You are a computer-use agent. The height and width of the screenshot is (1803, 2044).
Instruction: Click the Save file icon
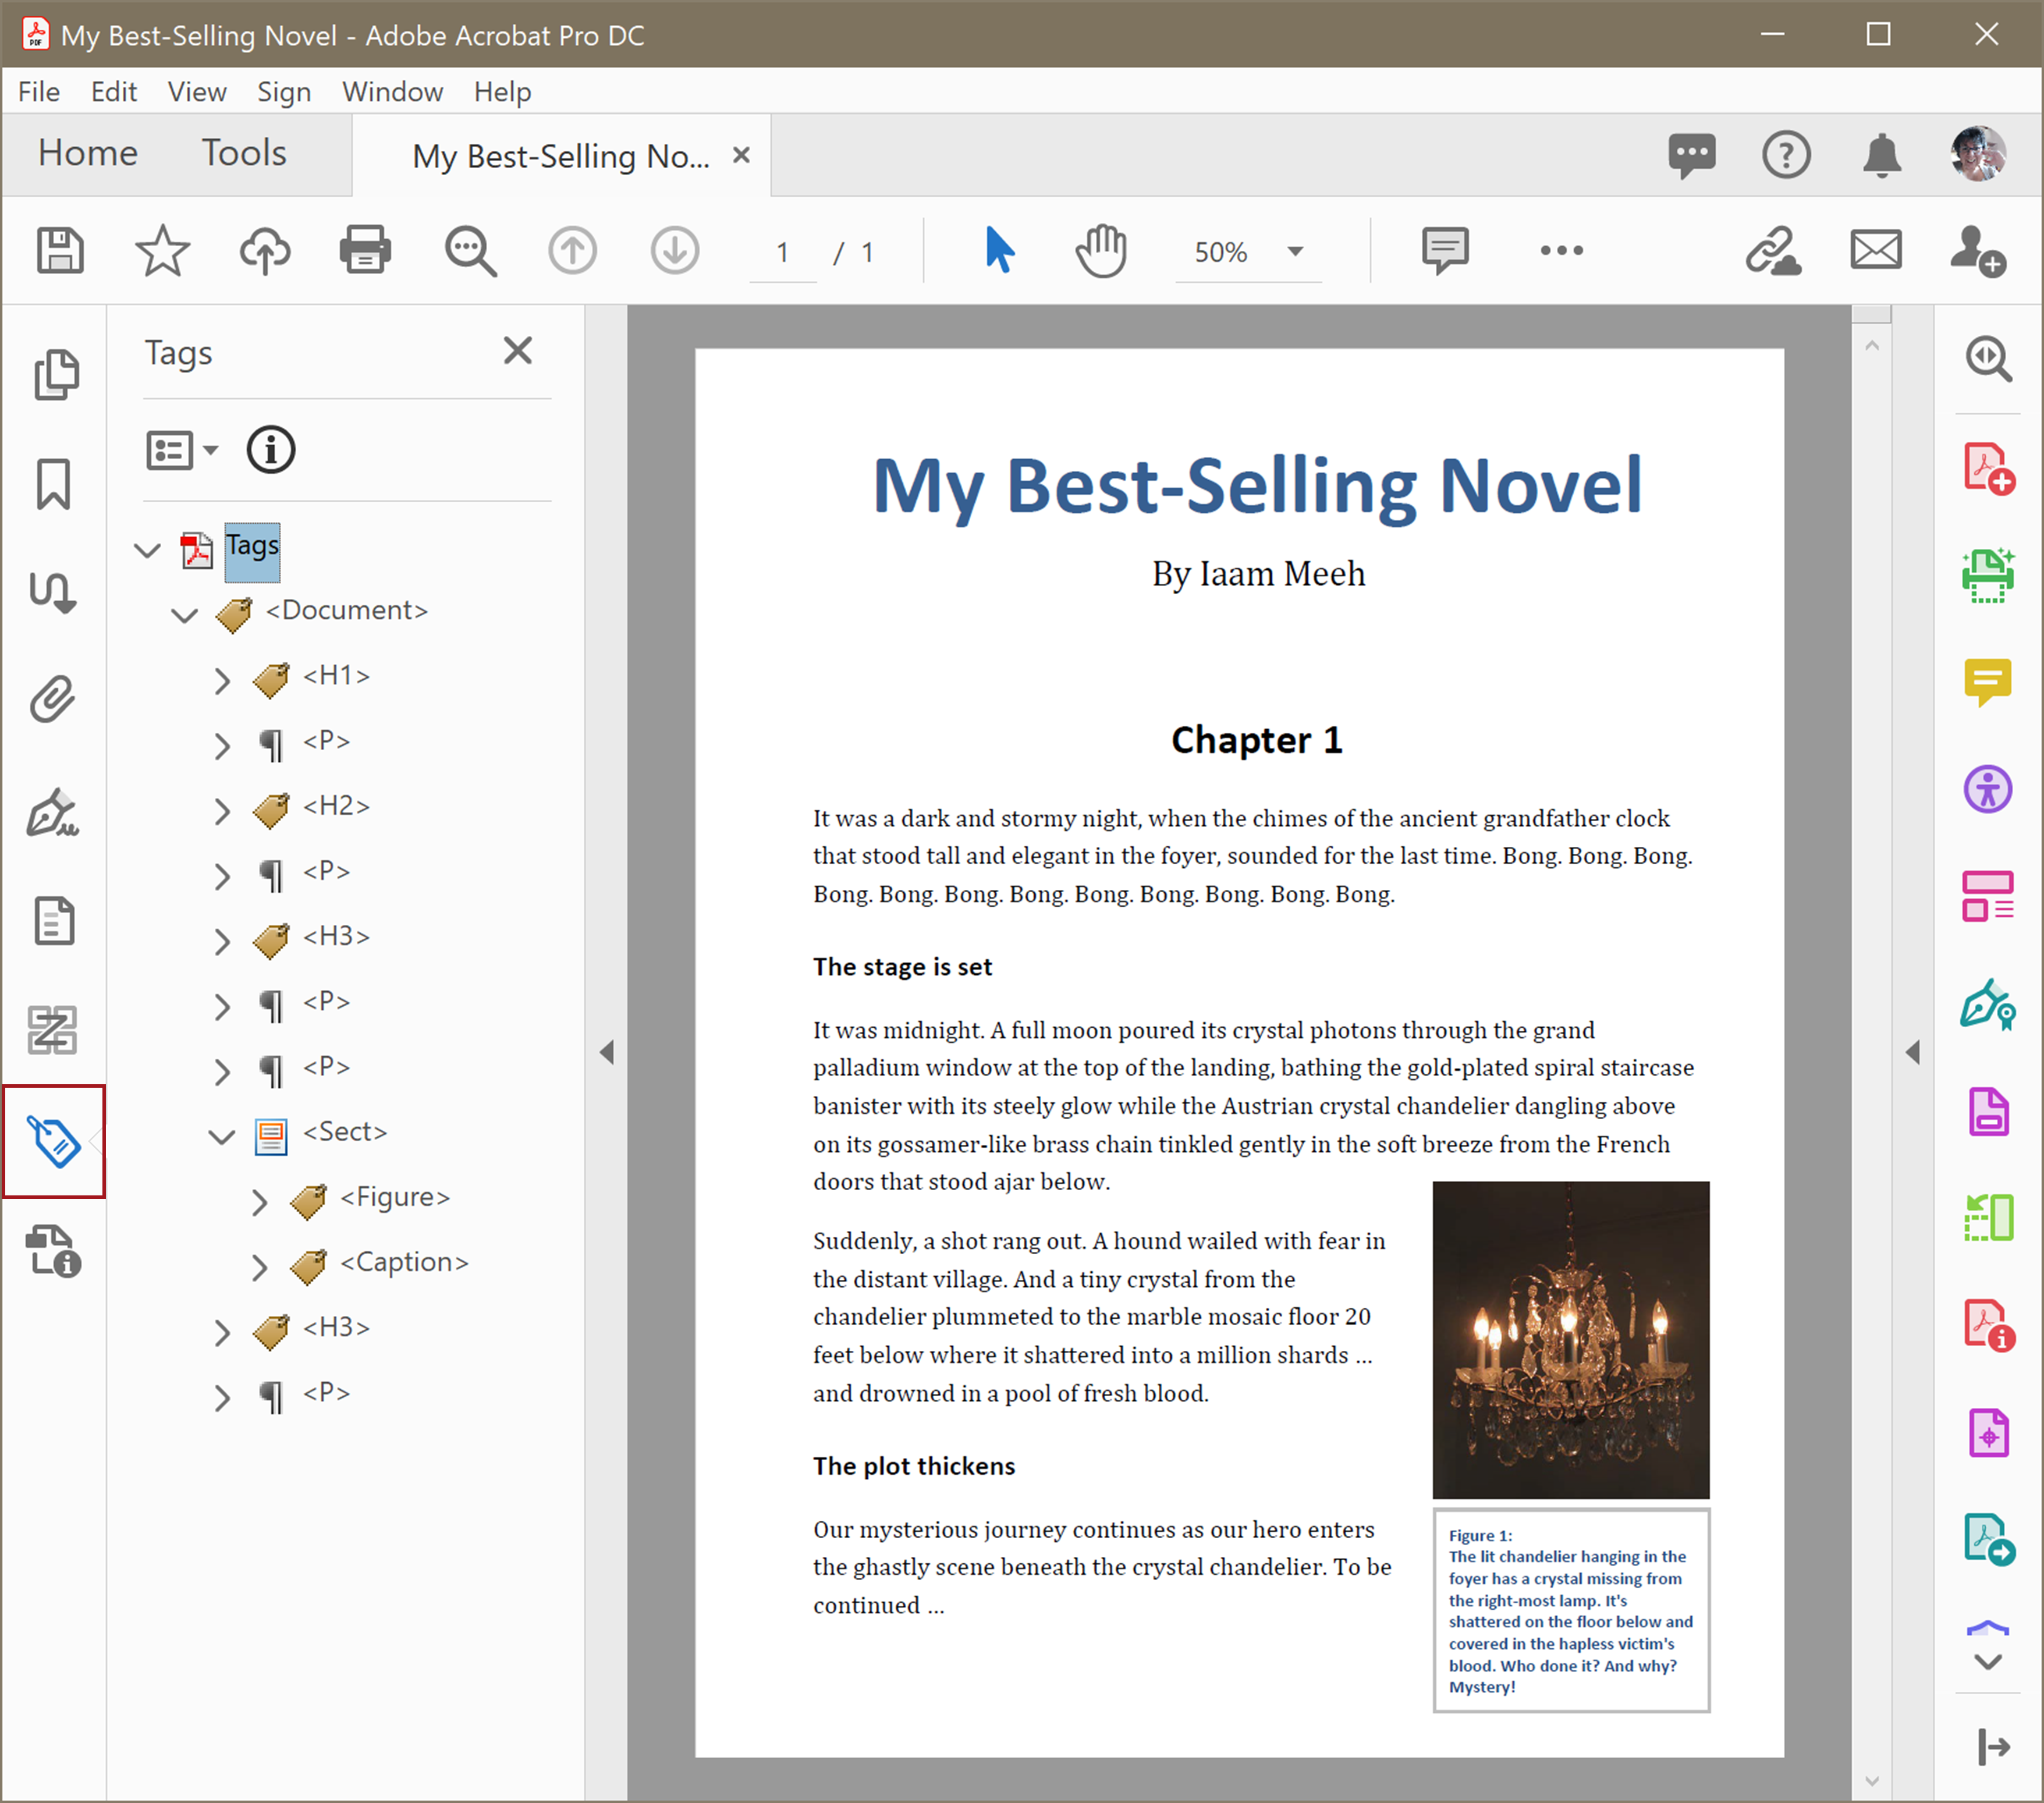60,250
